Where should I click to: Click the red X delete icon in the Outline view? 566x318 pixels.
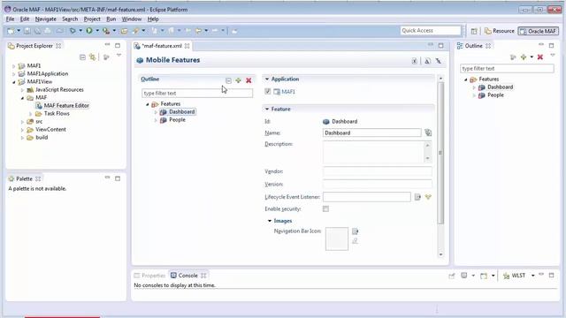540,57
